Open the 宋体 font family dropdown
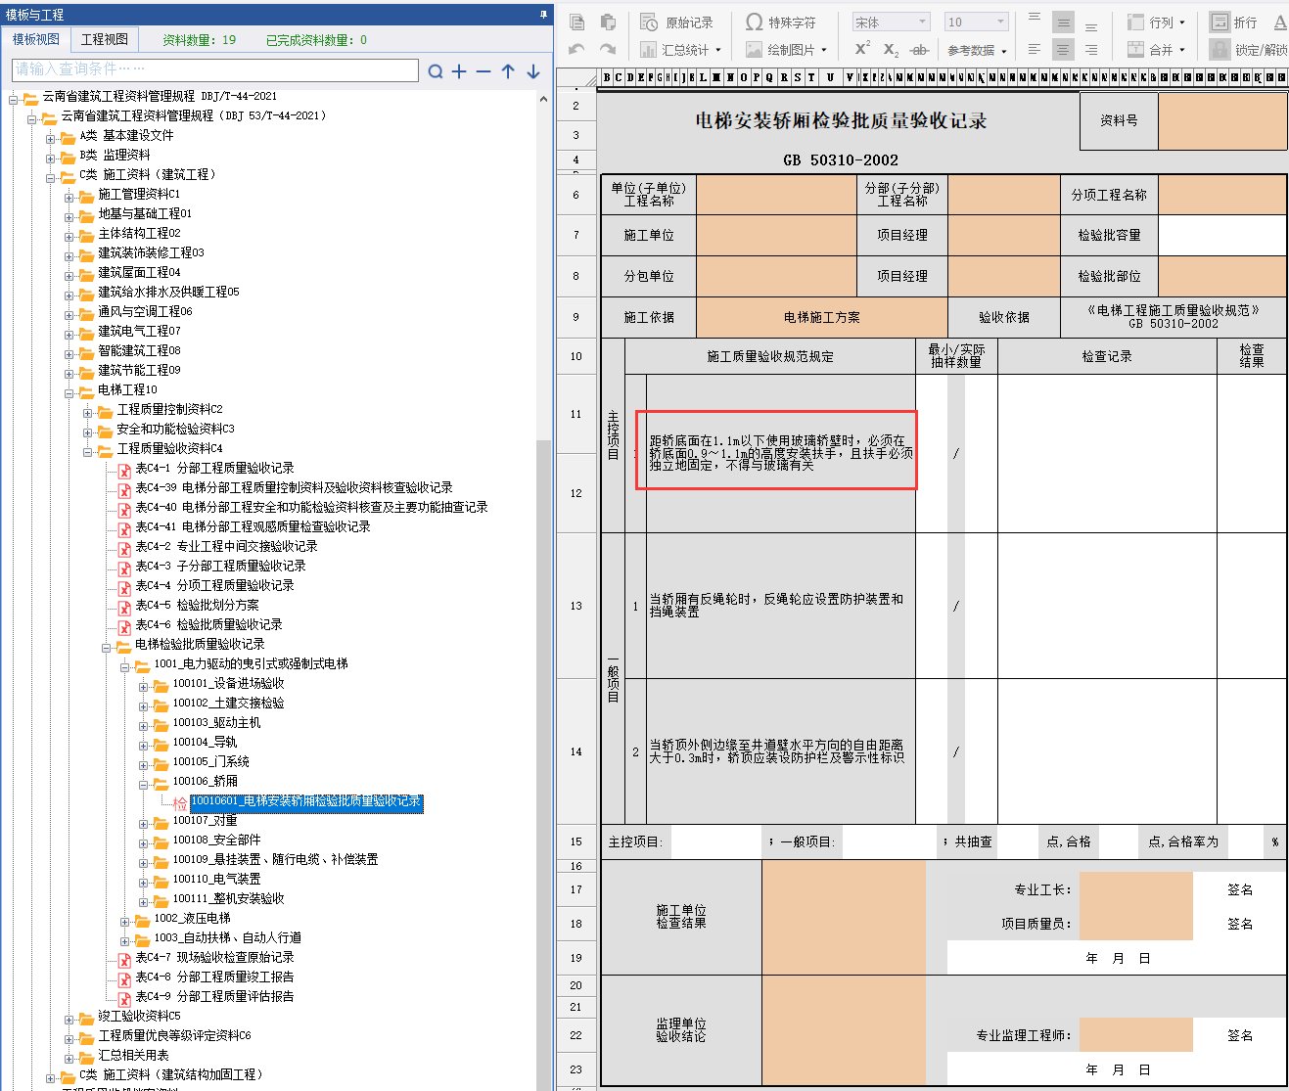 (891, 23)
